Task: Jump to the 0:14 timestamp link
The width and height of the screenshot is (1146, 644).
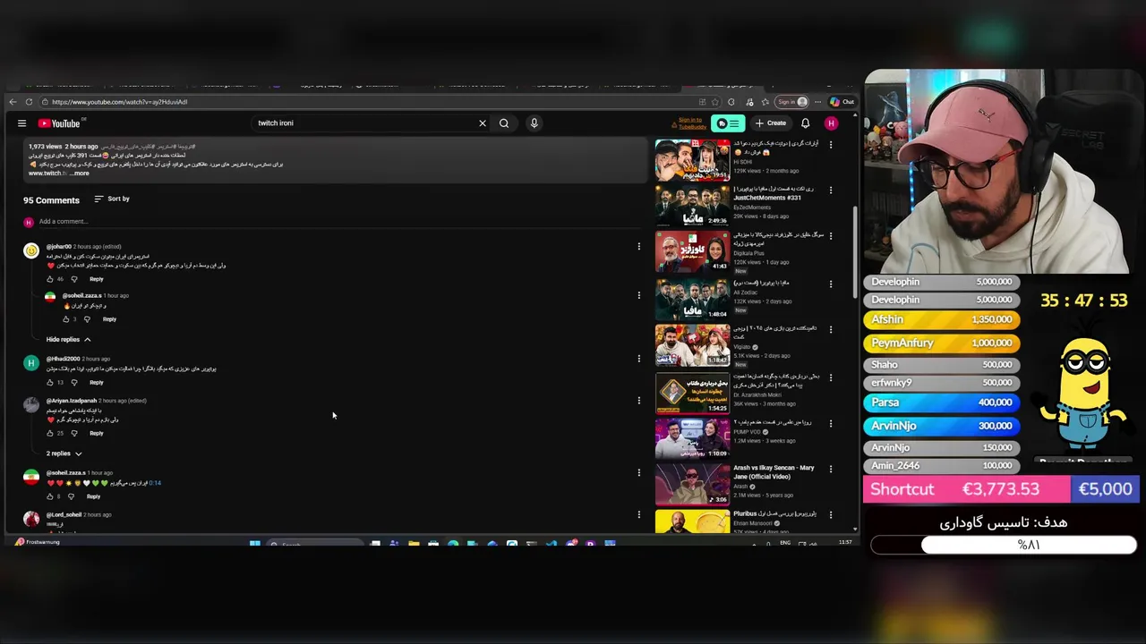Action: [155, 483]
